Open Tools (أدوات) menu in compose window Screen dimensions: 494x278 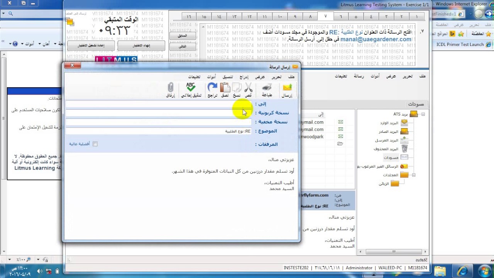pyautogui.click(x=211, y=77)
